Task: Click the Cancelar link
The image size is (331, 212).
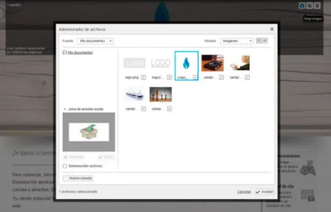Action: [244, 191]
